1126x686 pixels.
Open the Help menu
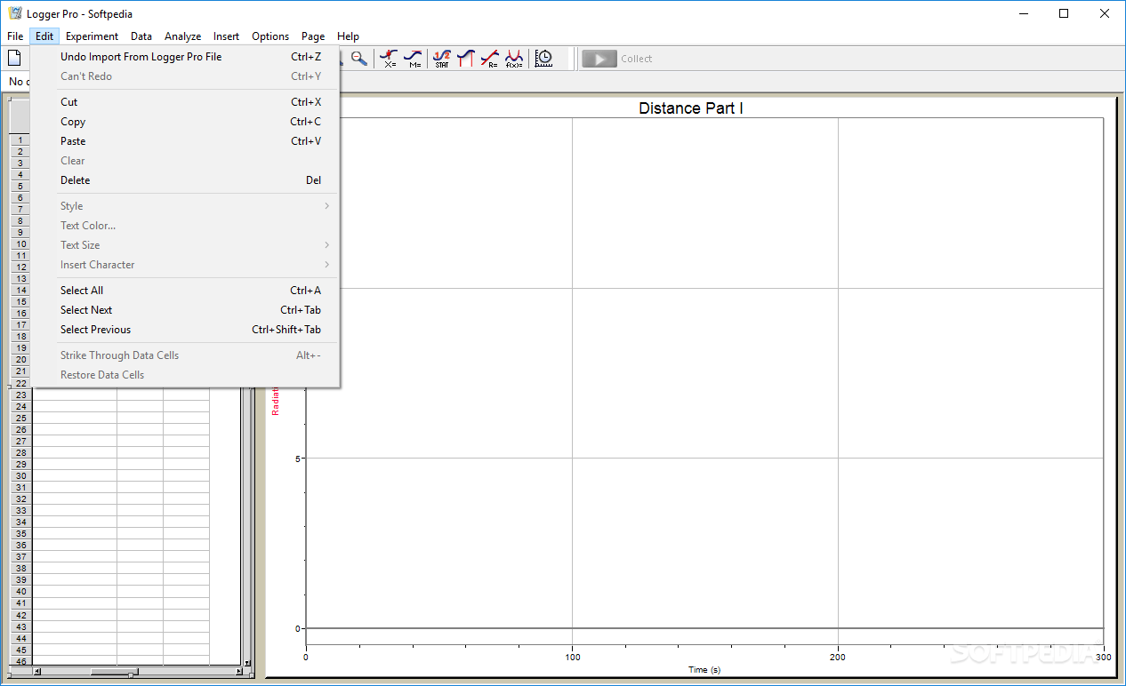pyautogui.click(x=349, y=36)
